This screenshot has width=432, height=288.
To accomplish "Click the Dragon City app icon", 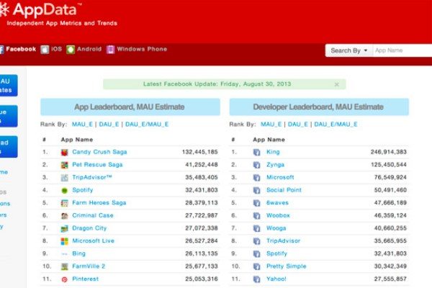I will tap(65, 228).
